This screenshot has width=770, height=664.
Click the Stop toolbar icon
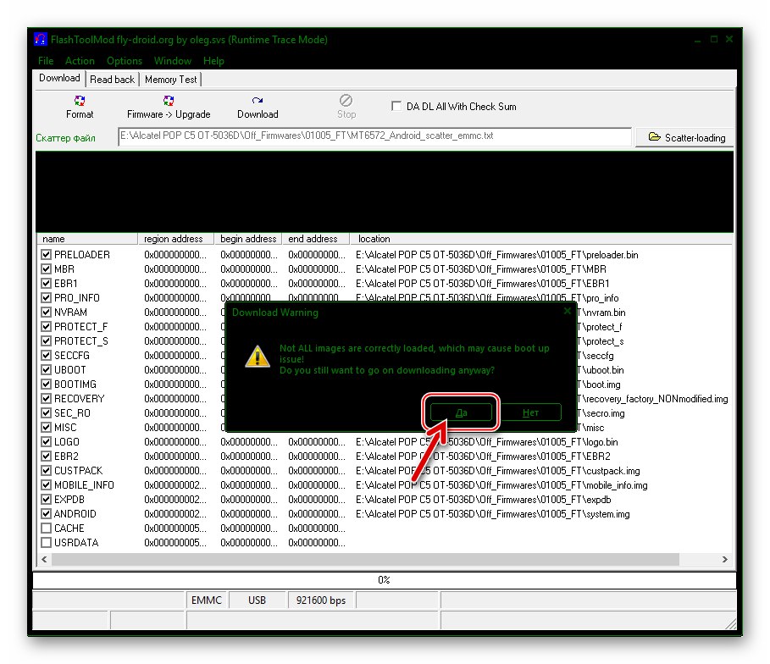[x=346, y=101]
